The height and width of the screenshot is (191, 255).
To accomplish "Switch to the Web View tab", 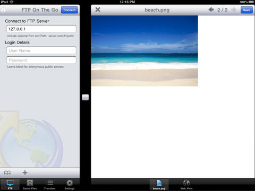I will (x=186, y=185).
